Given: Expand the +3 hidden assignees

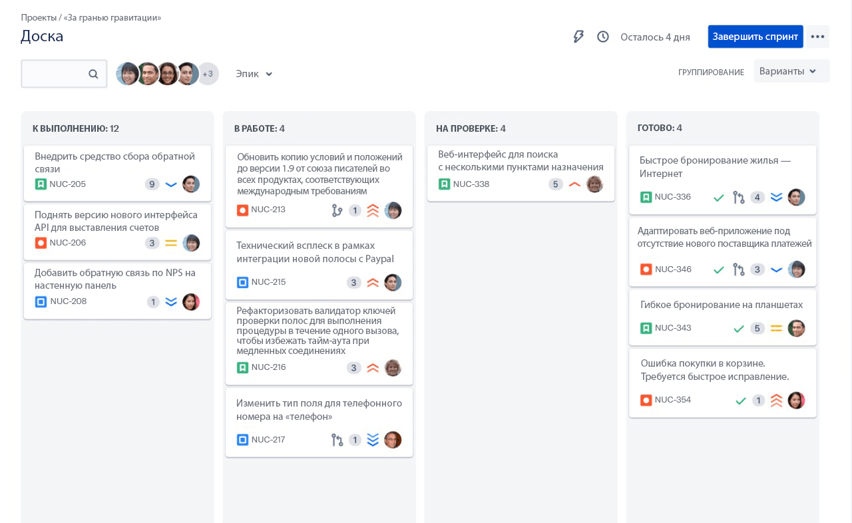Looking at the screenshot, I should (x=208, y=74).
